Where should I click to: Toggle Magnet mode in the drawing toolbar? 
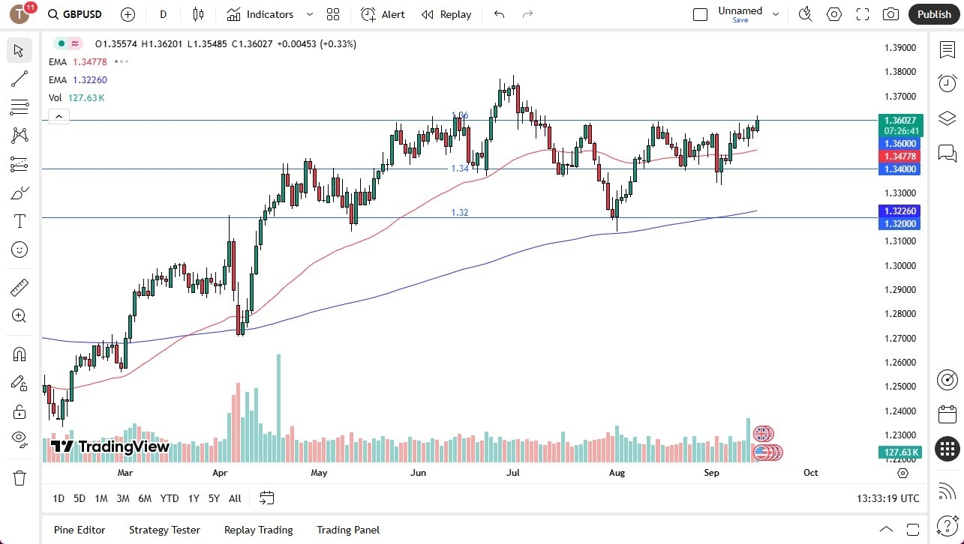point(19,354)
